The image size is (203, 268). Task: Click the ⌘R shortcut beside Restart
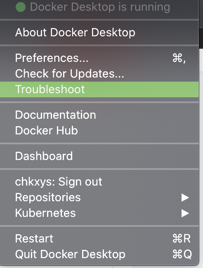pyautogui.click(x=182, y=238)
